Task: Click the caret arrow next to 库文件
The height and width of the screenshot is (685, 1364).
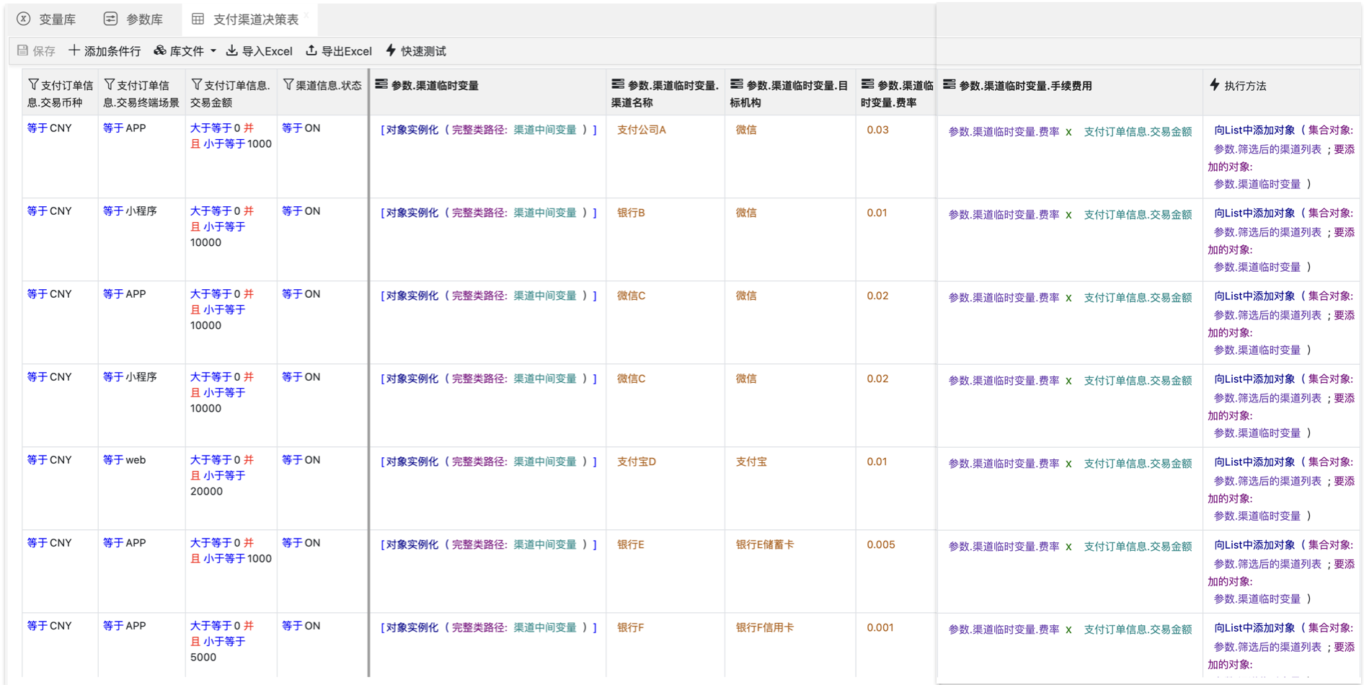Action: (x=213, y=51)
